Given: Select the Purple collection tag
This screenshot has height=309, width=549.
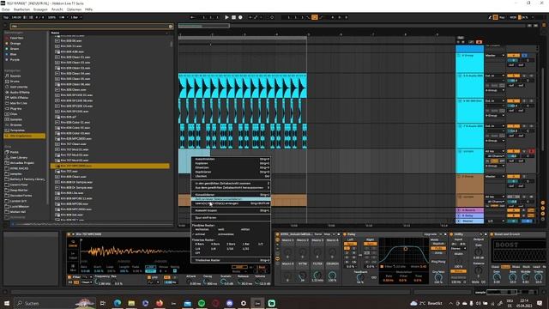Looking at the screenshot, I should click(x=15, y=60).
